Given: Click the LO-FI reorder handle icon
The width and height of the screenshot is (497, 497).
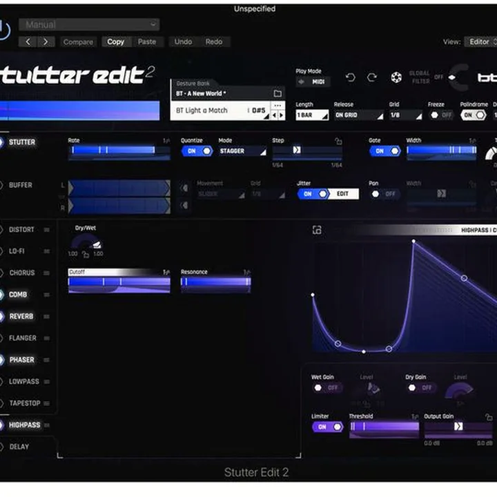Looking at the screenshot, I should click(x=47, y=251).
